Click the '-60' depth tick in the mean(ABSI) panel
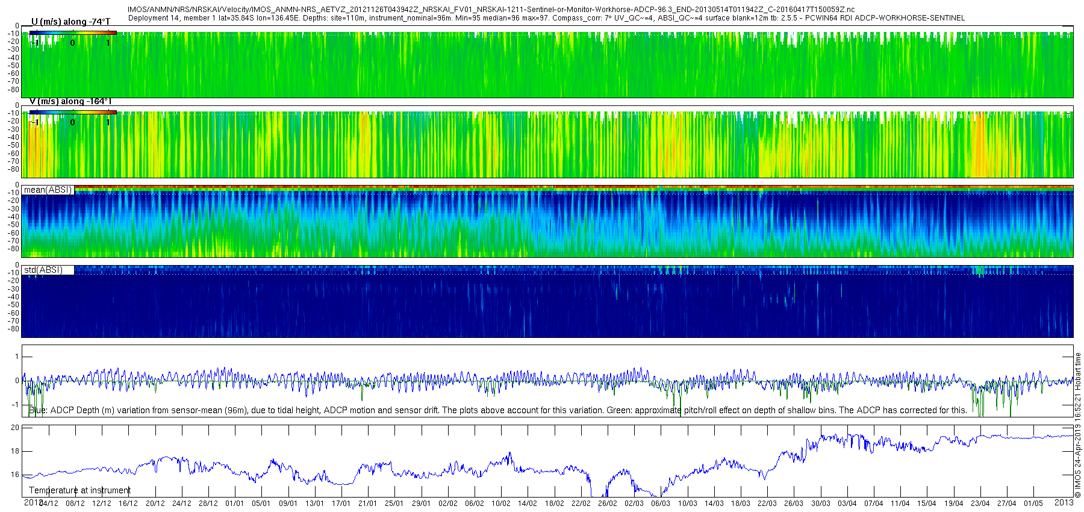 pos(13,233)
